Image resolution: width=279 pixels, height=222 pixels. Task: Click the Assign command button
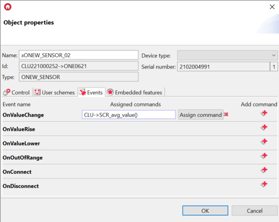[x=200, y=115]
